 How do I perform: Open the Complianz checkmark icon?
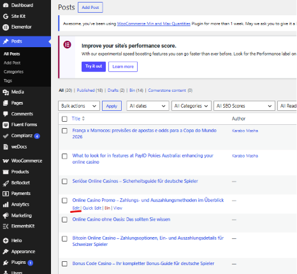click(x=6, y=136)
